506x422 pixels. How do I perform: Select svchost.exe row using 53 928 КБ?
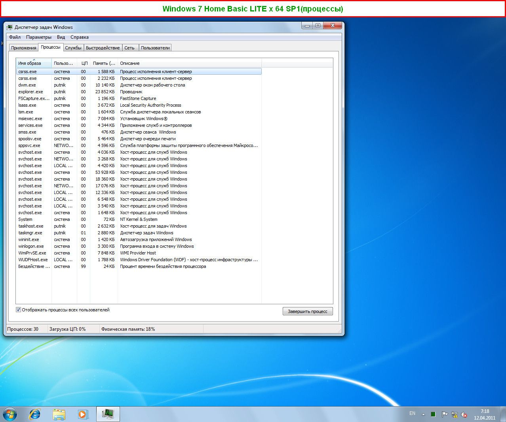pos(139,172)
